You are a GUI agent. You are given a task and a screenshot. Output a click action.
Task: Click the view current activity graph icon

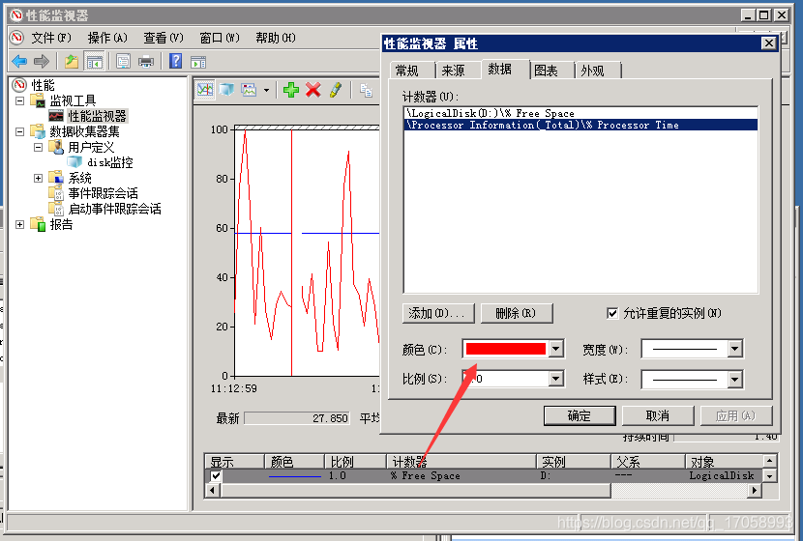click(205, 90)
